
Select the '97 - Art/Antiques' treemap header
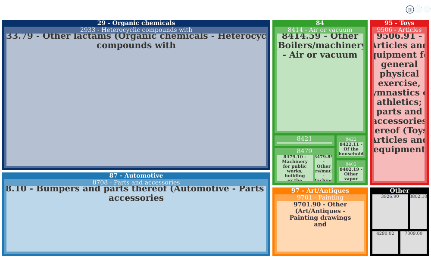pyautogui.click(x=320, y=191)
